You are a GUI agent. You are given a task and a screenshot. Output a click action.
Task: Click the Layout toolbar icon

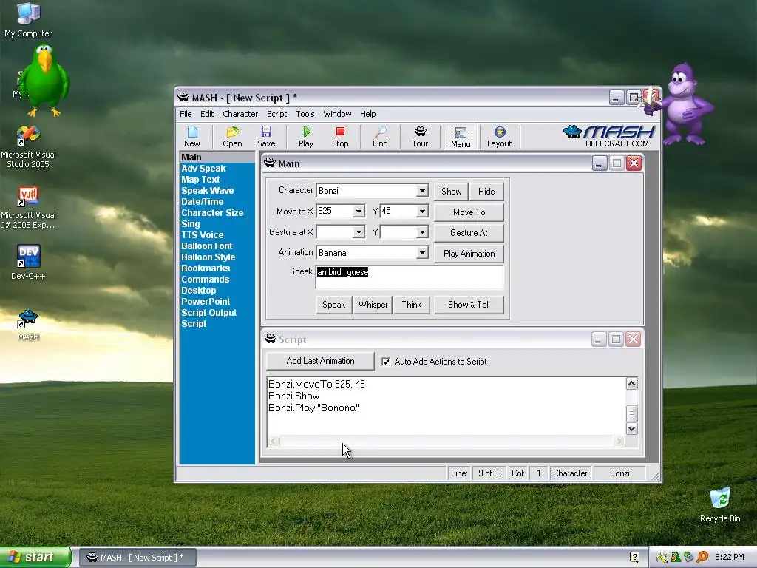click(x=499, y=136)
